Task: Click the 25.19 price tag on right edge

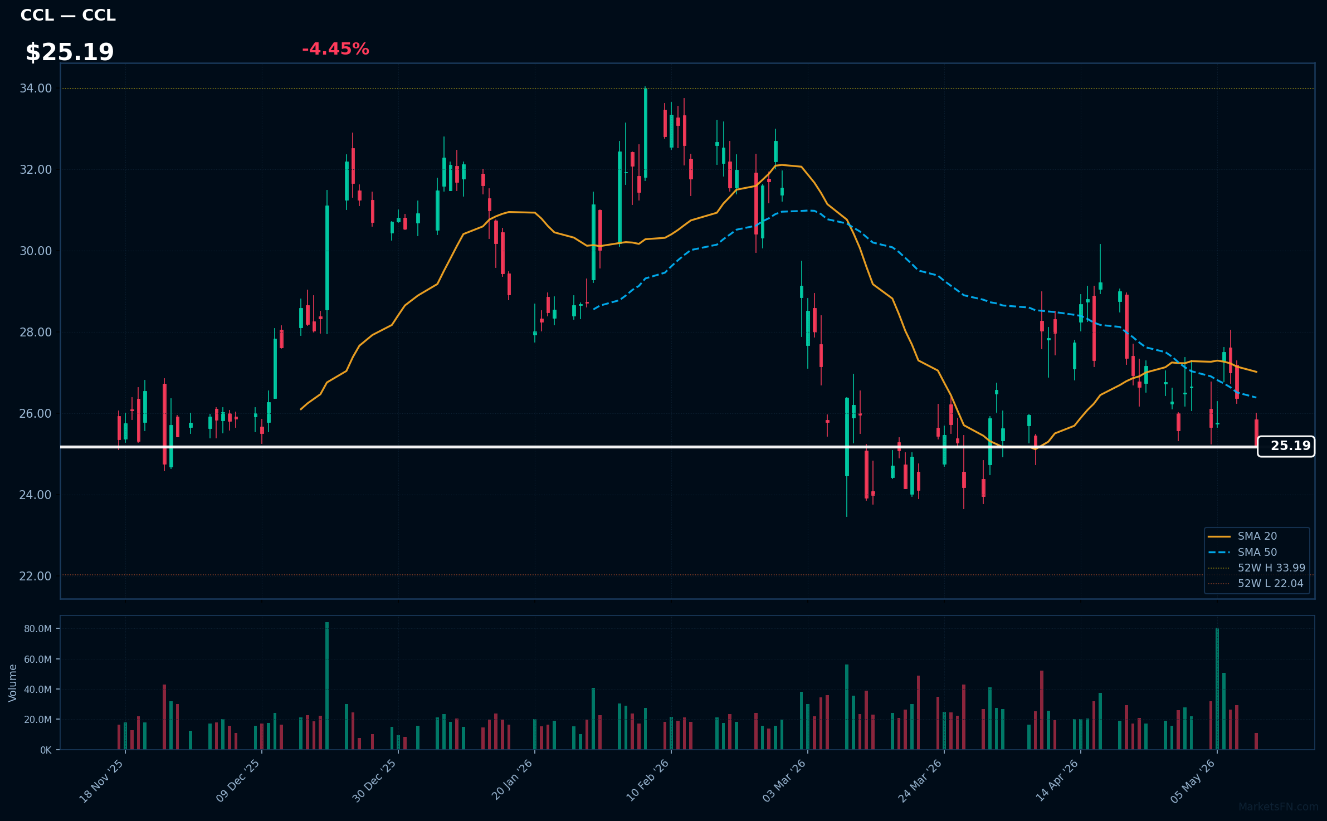Action: (x=1286, y=446)
